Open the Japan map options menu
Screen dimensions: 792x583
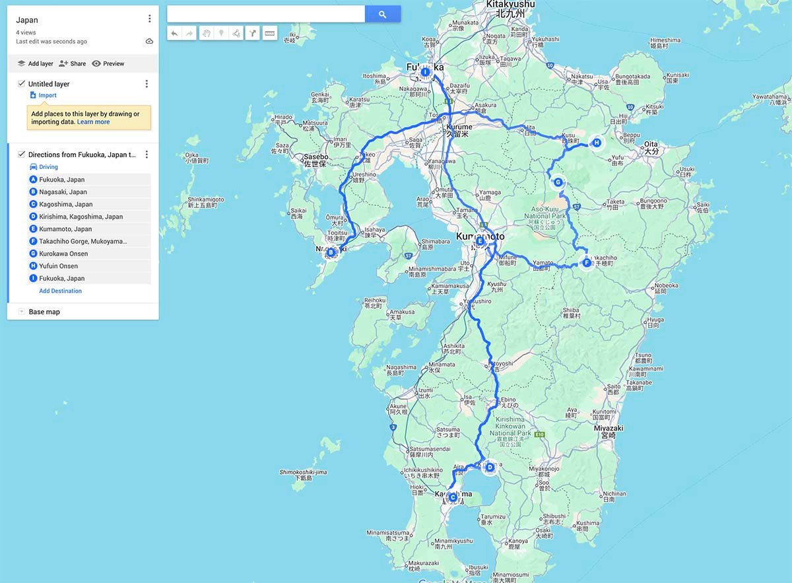coord(149,19)
